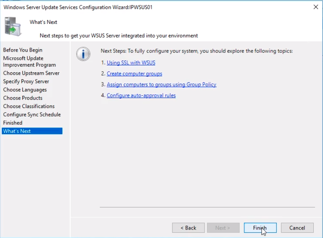The width and height of the screenshot is (323, 238).
Task: Close the WSUS Configuration Wizard window
Action: pyautogui.click(x=316, y=7)
